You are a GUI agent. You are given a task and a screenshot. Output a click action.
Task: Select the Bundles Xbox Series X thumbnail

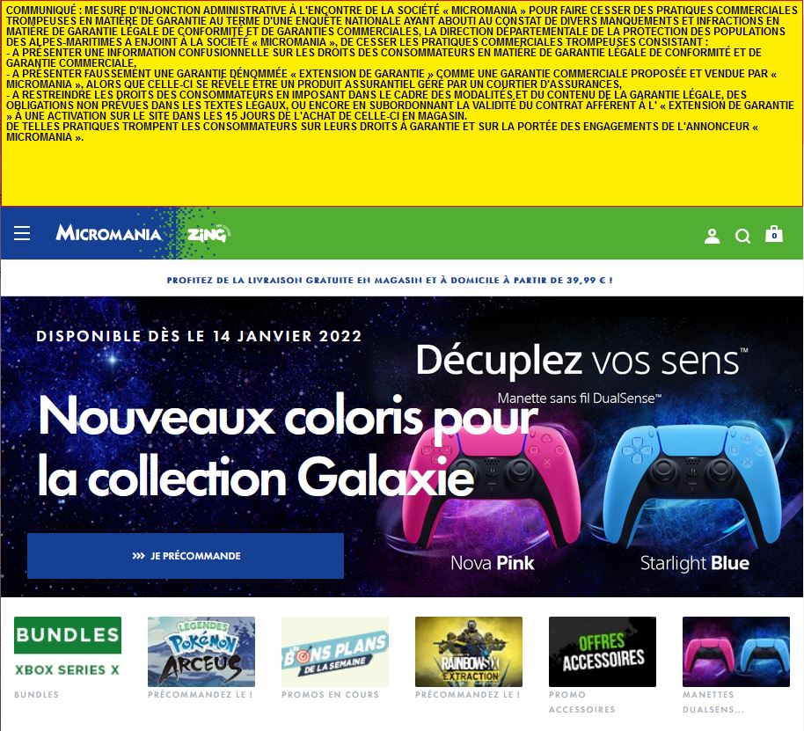pyautogui.click(x=68, y=652)
